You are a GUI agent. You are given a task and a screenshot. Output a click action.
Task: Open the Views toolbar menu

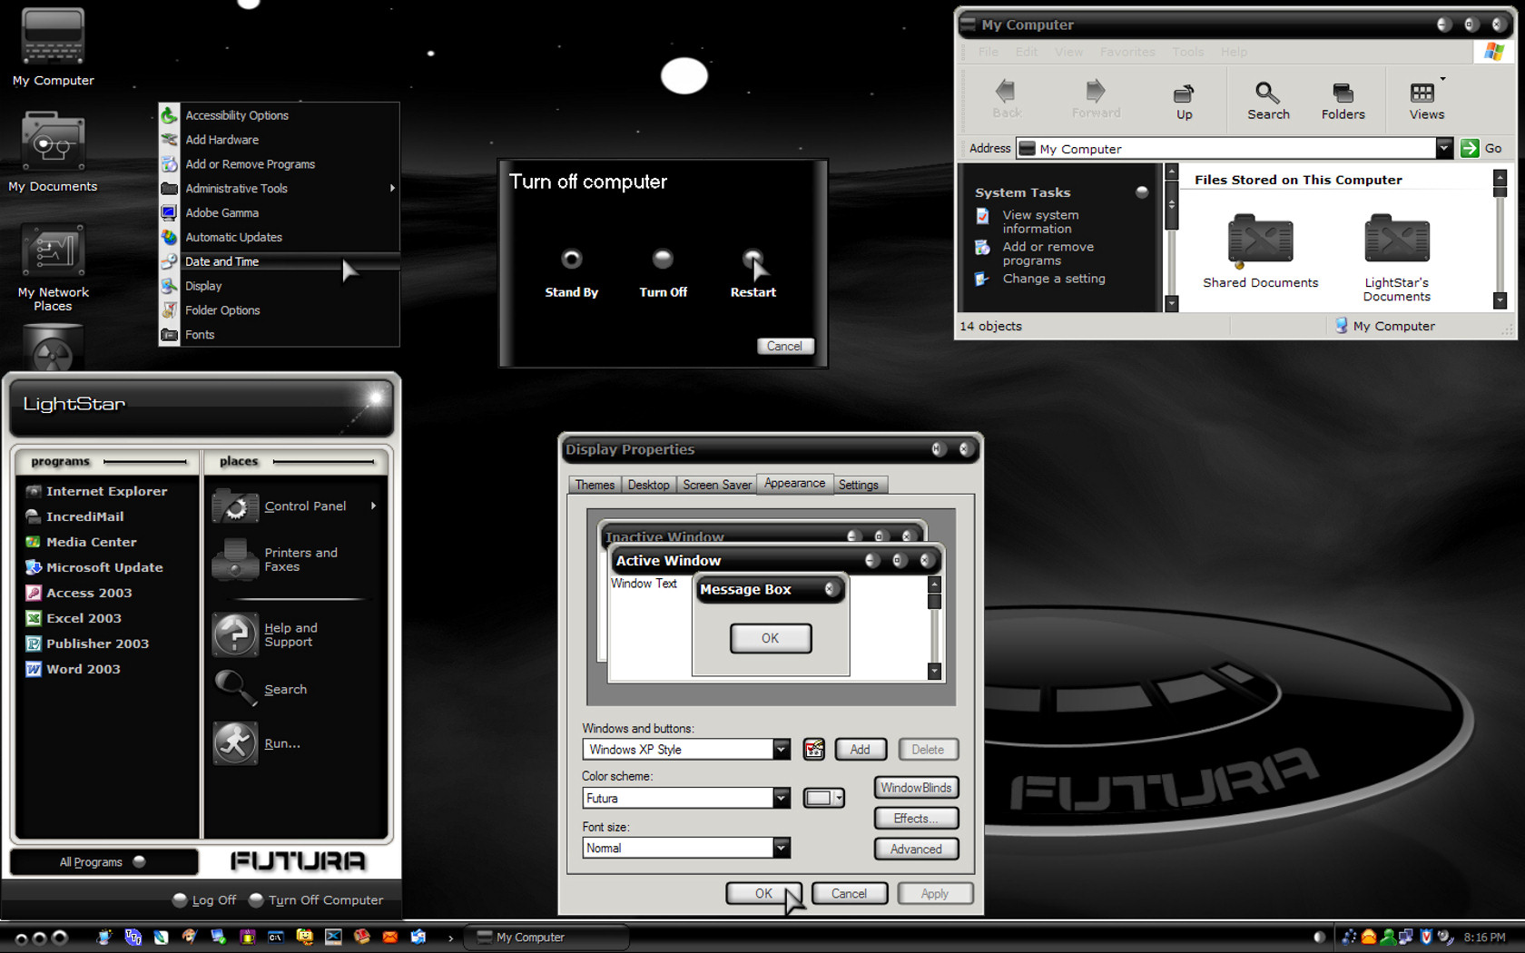click(x=1426, y=101)
